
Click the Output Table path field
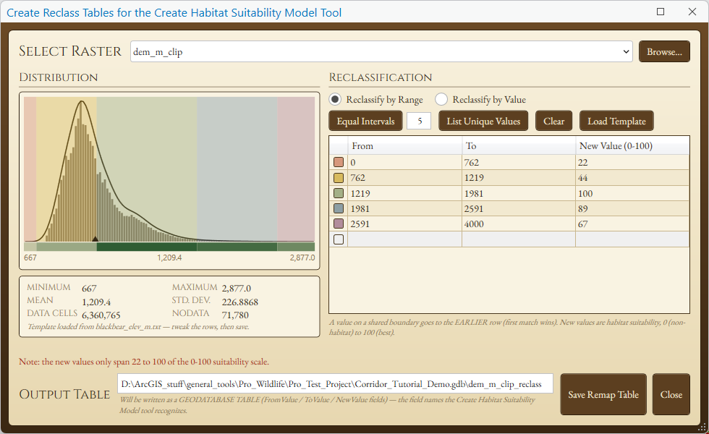tap(335, 384)
